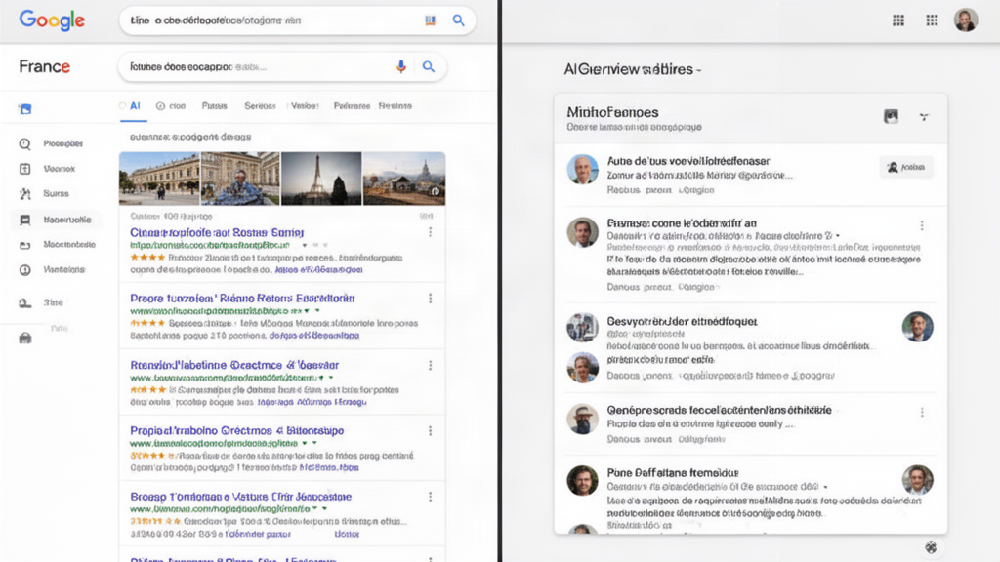Open the three-dot menu for the 'Cinaa' result
This screenshot has width=1000, height=562.
431,232
